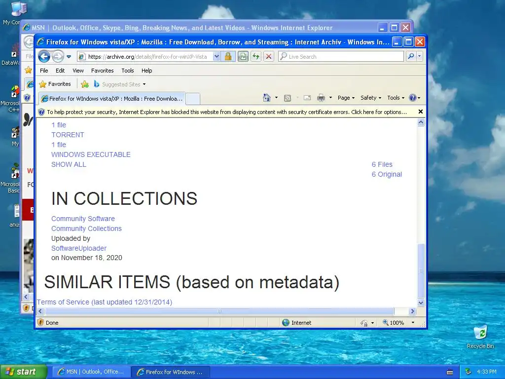The width and height of the screenshot is (505, 379).
Task: Click the red Stop loading icon
Action: [269, 57]
